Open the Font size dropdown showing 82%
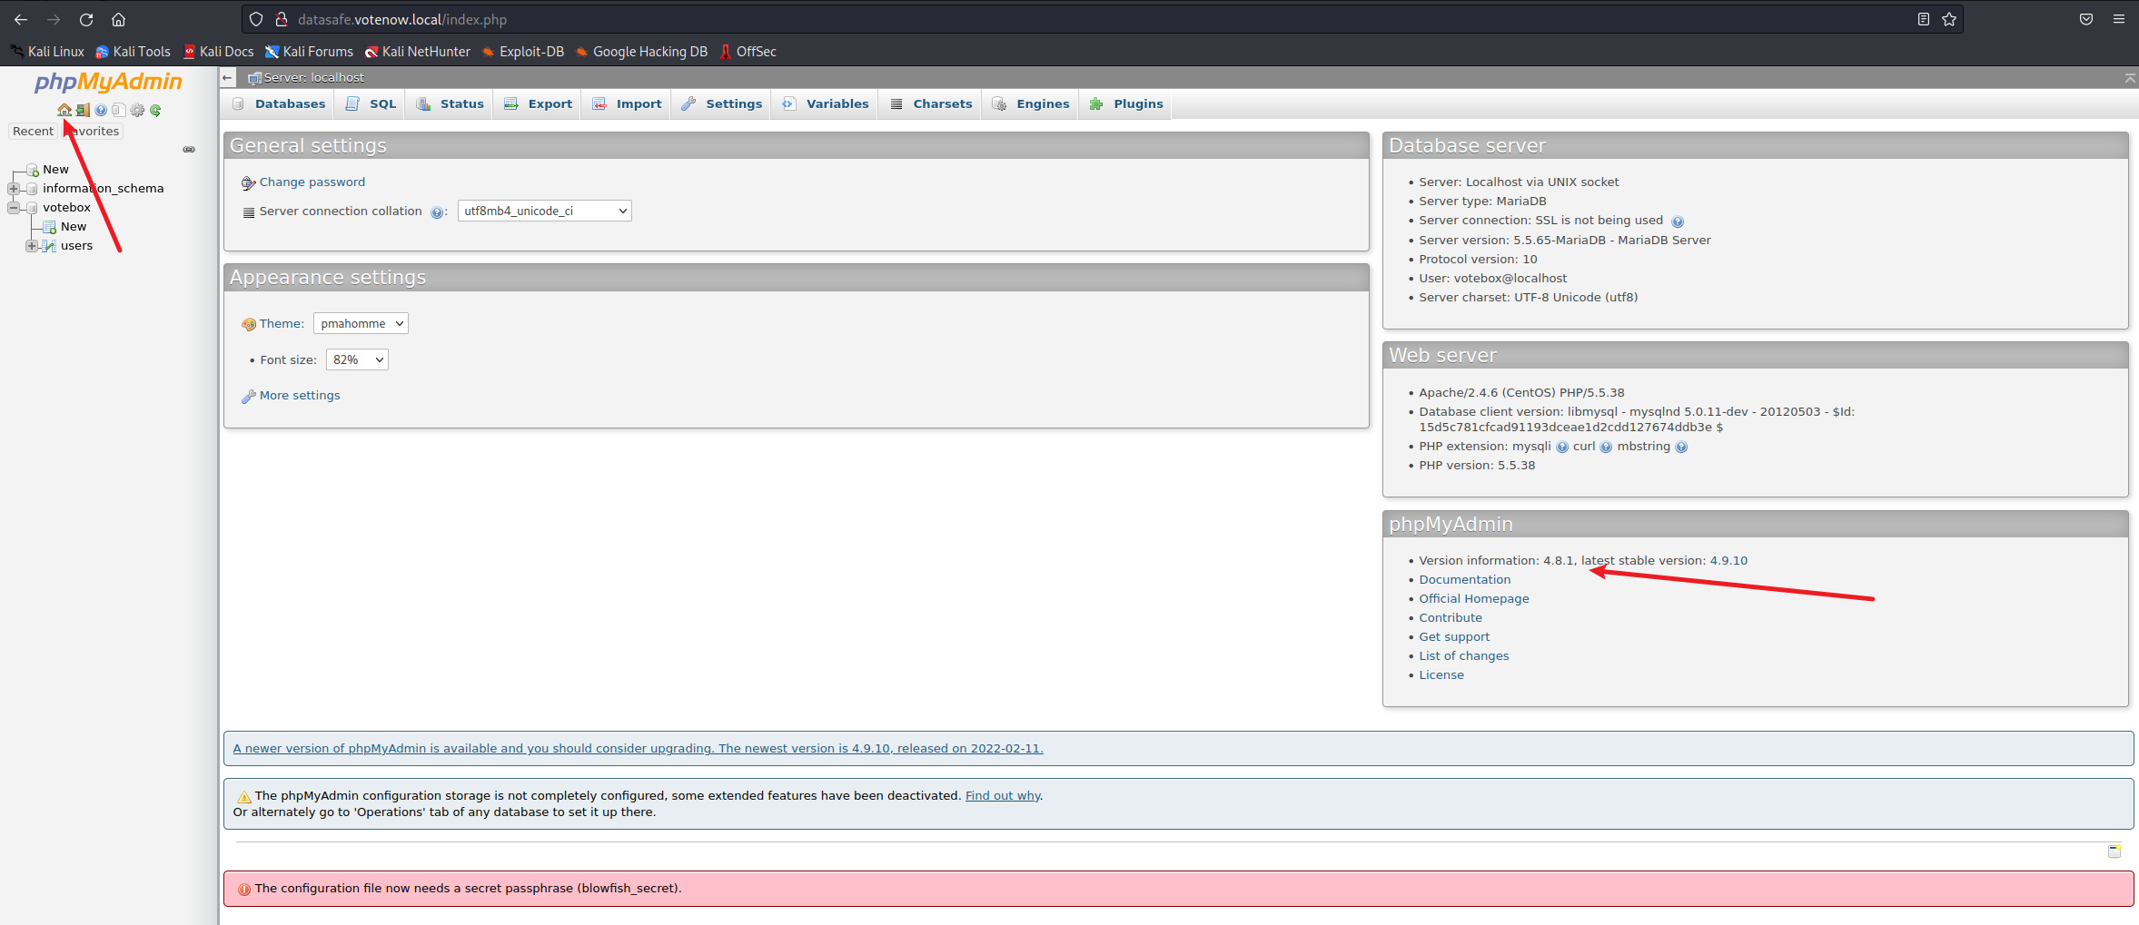2139x925 pixels. coord(357,360)
